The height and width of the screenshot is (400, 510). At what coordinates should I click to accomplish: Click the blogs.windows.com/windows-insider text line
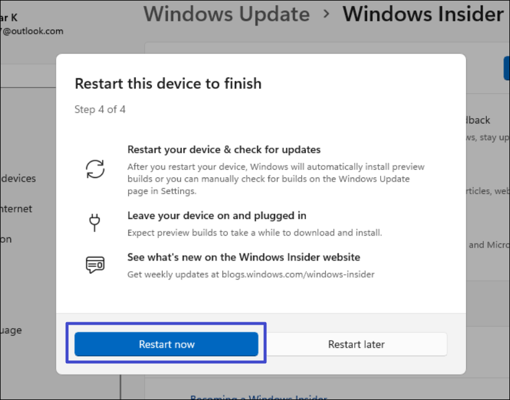(251, 274)
